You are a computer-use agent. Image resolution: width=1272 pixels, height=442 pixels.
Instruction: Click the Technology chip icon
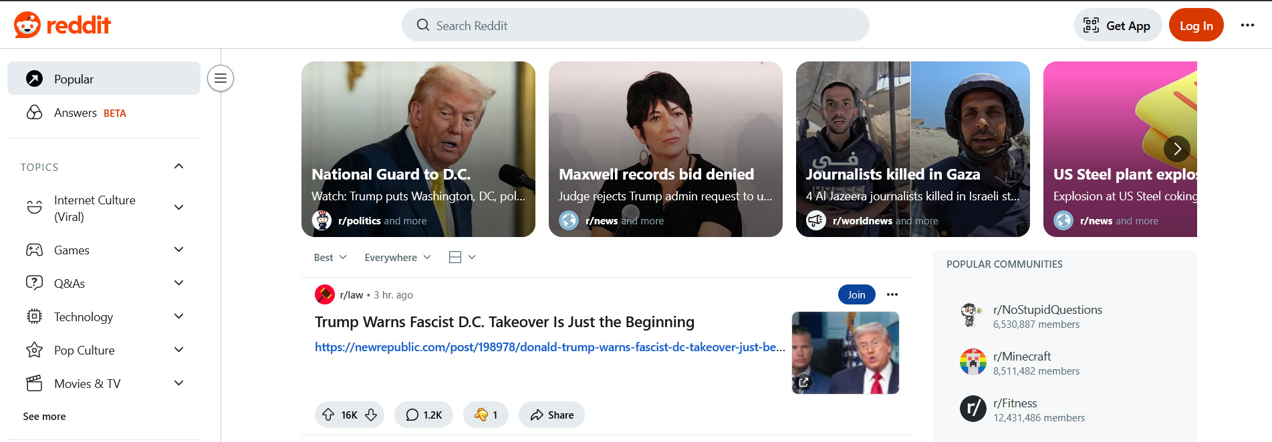[34, 316]
